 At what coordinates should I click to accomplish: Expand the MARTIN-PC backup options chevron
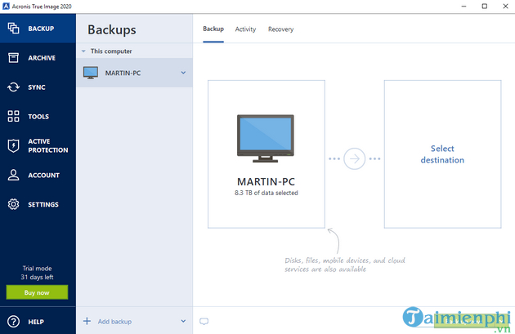tap(183, 73)
